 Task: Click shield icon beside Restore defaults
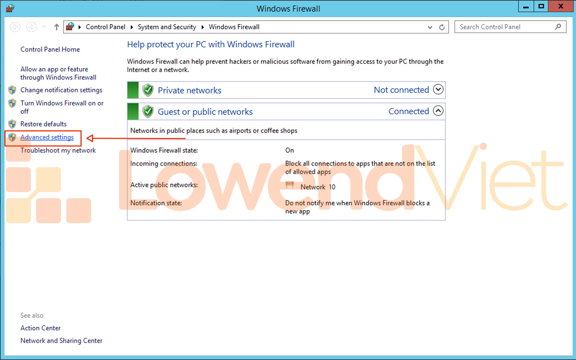point(12,124)
